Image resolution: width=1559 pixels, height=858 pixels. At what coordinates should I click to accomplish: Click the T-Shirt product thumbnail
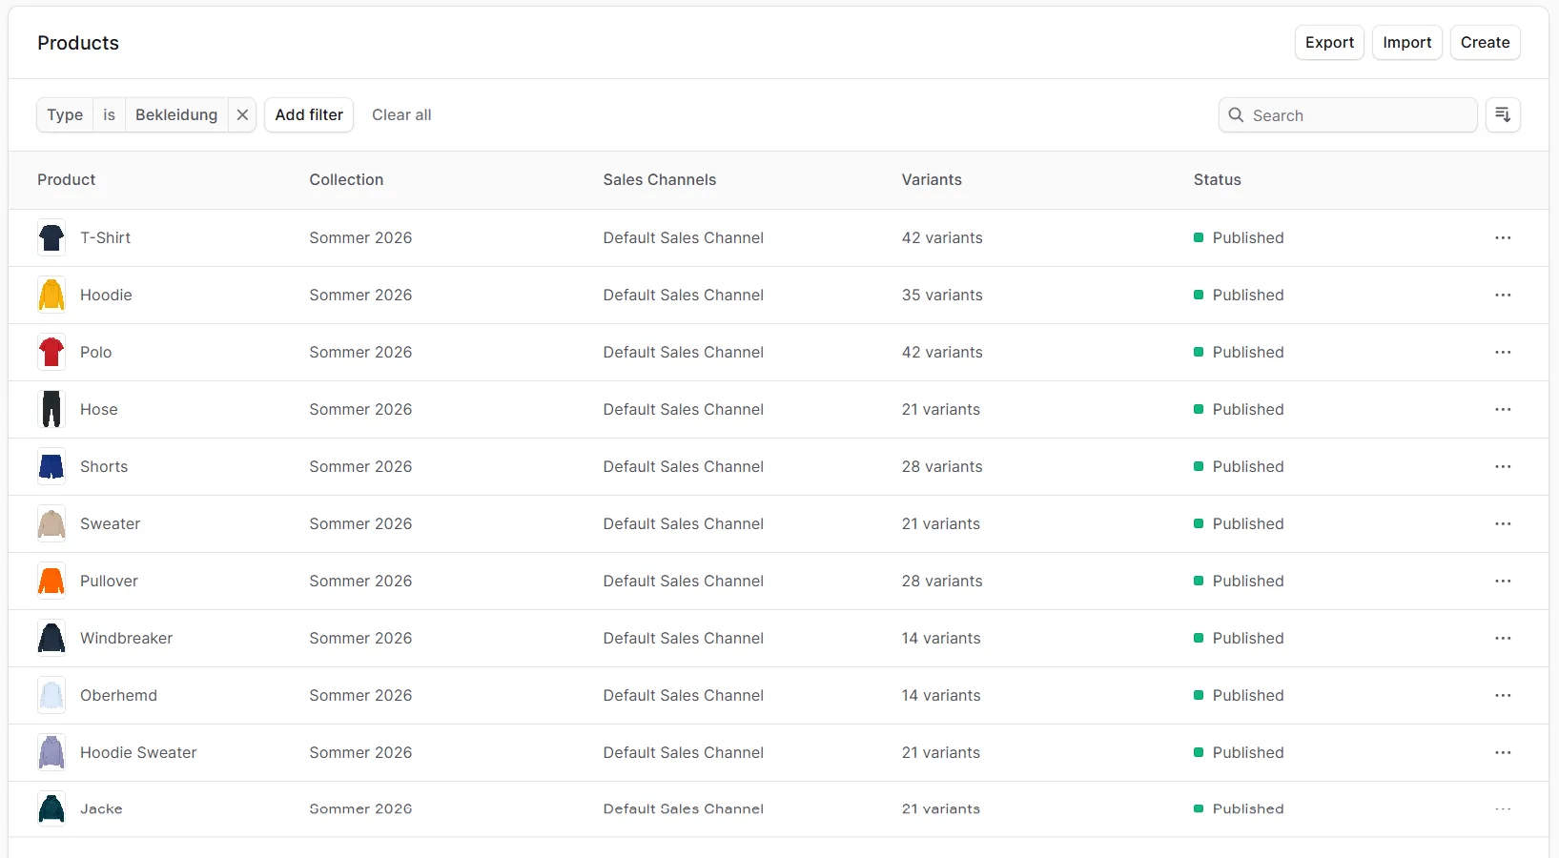click(x=51, y=238)
